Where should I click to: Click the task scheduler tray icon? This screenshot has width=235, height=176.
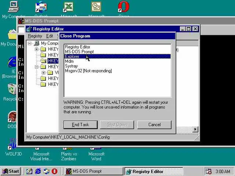click(x=208, y=171)
